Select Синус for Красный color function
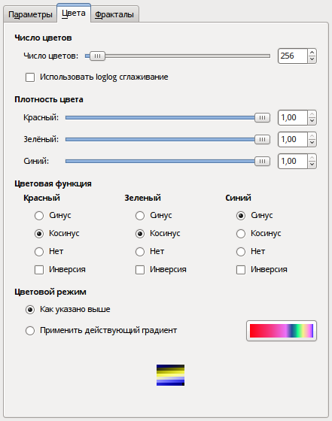The width and height of the screenshot is (332, 421). [x=39, y=216]
